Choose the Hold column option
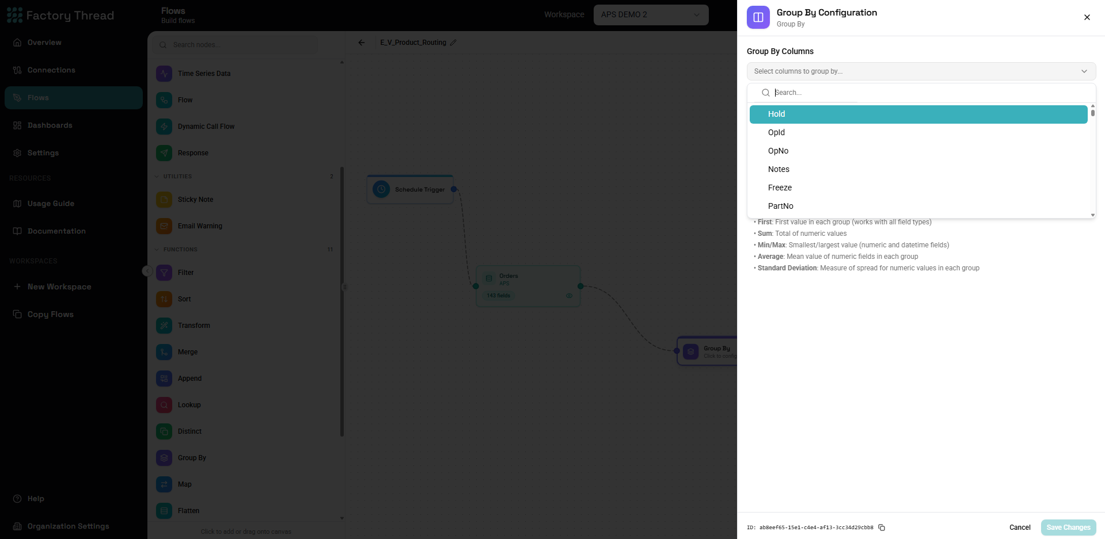The height and width of the screenshot is (539, 1105). pos(918,114)
